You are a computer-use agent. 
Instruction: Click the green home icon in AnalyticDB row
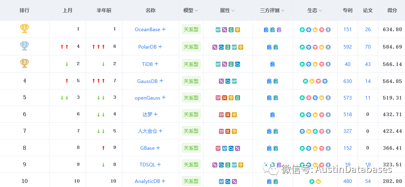pyautogui.click(x=312, y=181)
